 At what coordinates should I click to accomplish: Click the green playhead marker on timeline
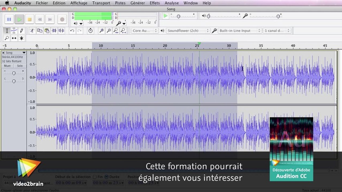[199, 43]
